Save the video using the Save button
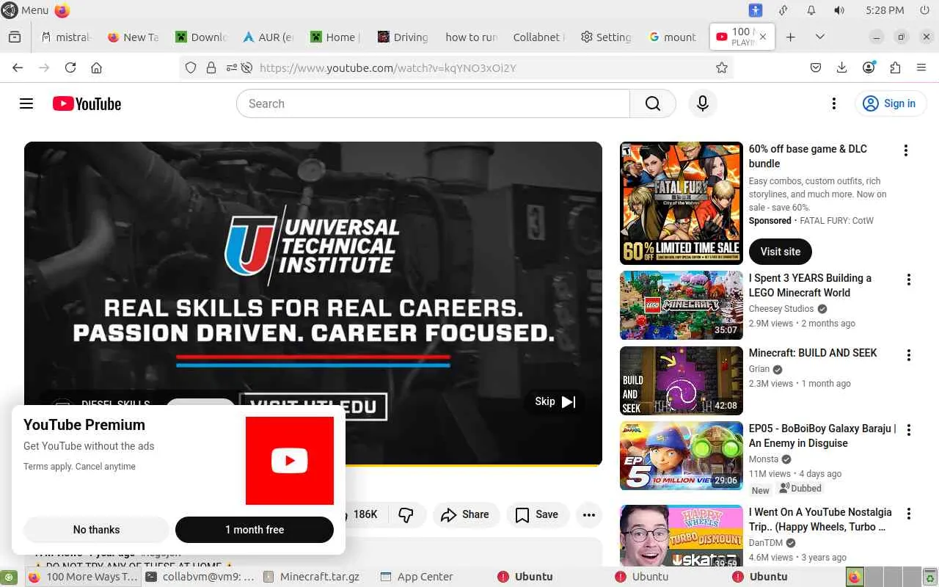The height and width of the screenshot is (587, 939). pos(537,514)
